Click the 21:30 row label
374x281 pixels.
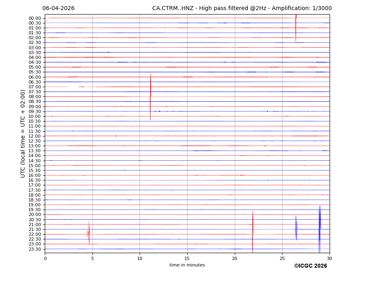[34, 229]
